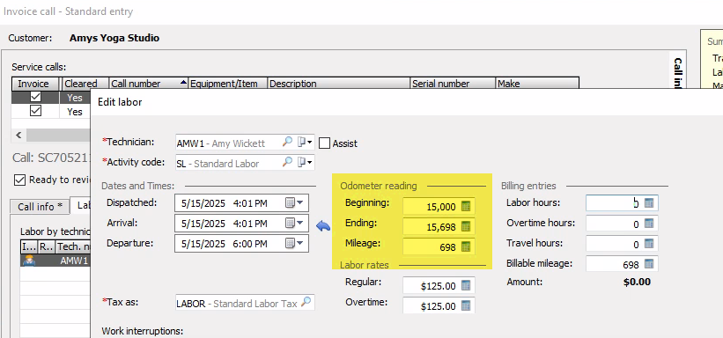This screenshot has height=338, width=723.
Task: Sort by Call number column header
Action: coord(149,84)
